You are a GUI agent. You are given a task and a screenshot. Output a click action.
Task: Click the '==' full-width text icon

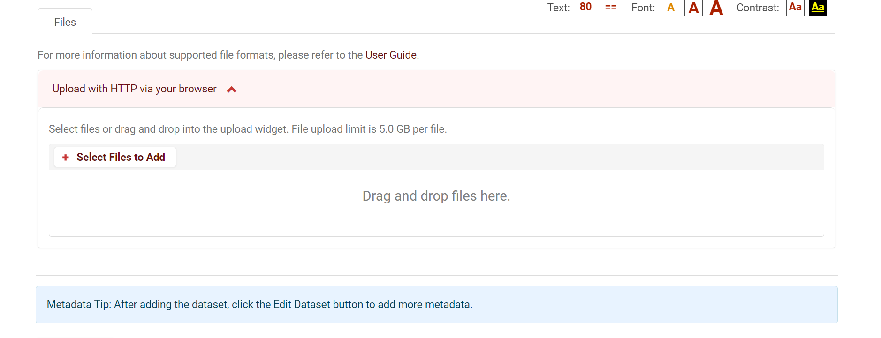coord(611,8)
